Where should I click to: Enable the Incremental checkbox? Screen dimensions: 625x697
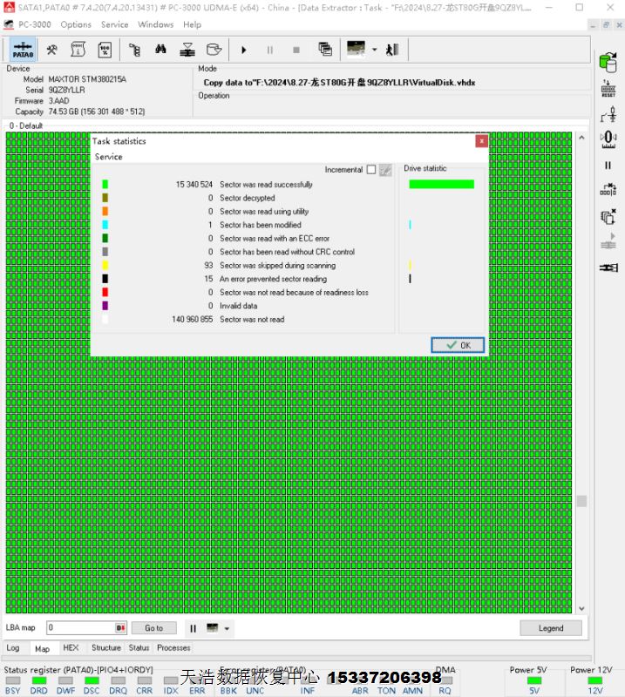[x=371, y=170]
